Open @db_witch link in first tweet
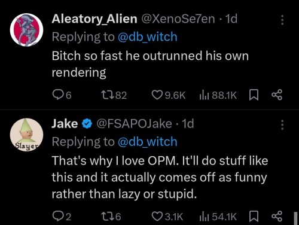This screenshot has width=299, height=225. pos(148,37)
